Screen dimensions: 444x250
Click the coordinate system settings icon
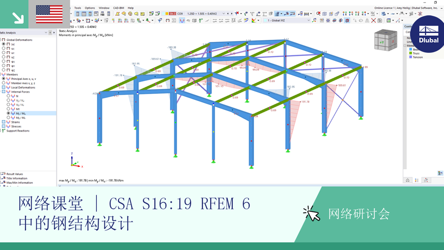click(314, 21)
